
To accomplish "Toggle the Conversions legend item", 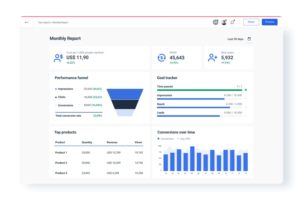I will [165, 139].
